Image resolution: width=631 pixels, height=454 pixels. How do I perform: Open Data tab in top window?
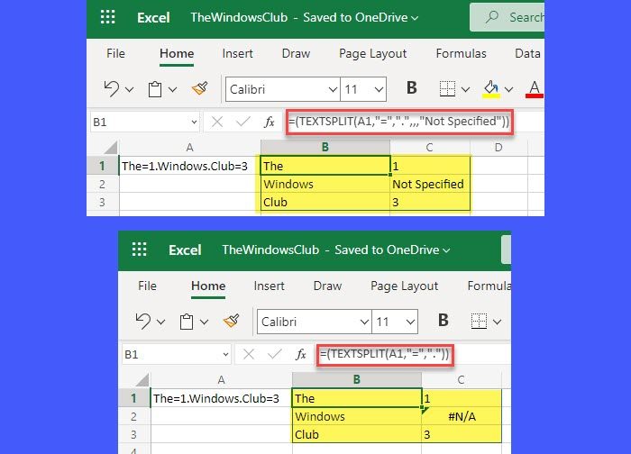527,53
